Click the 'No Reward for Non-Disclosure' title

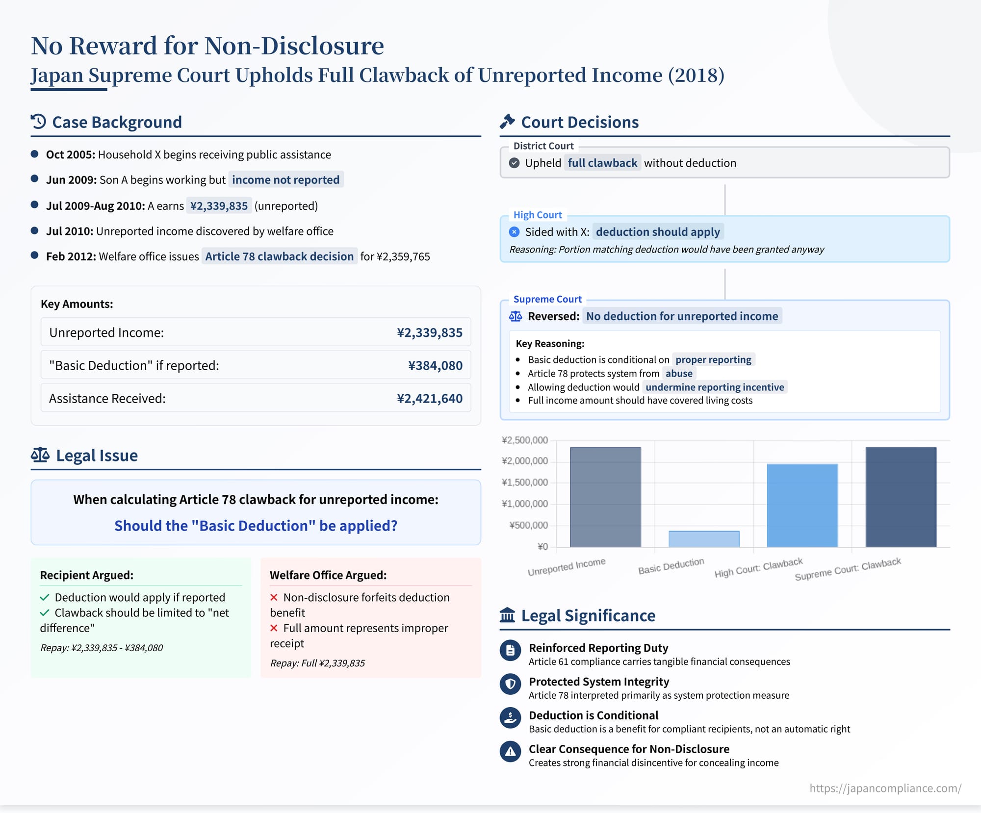(x=207, y=46)
